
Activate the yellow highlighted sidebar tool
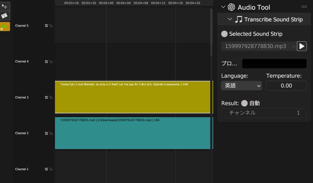(5, 26)
